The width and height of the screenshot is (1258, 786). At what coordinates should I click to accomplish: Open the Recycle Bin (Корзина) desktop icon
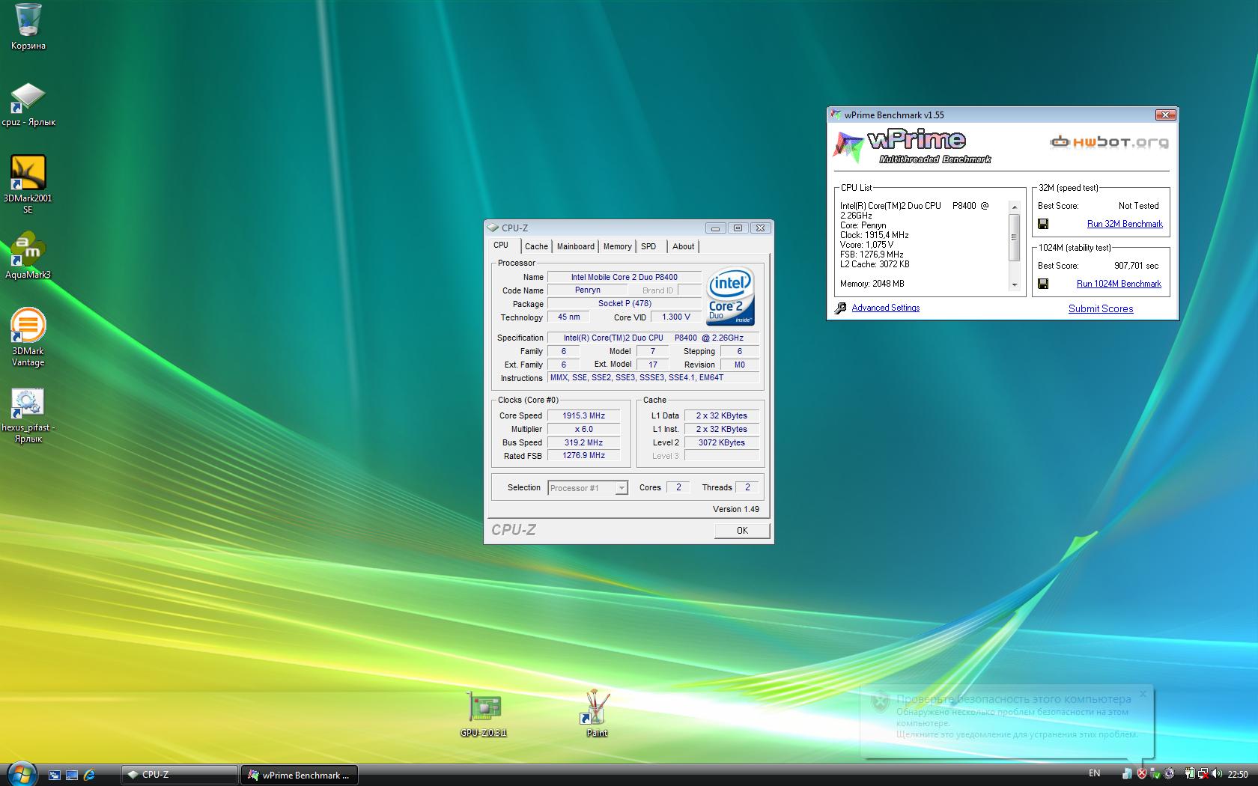[x=28, y=27]
